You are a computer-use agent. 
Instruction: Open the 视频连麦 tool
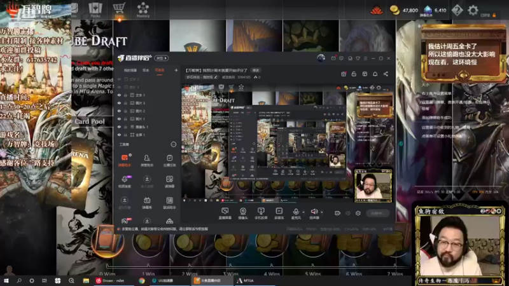[124, 182]
